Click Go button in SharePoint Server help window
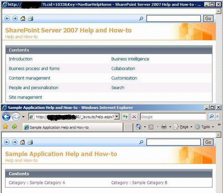 pos(208,18)
